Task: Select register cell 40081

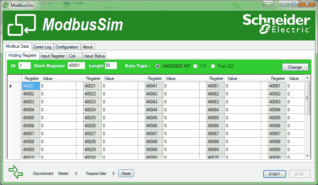Action: coord(277,86)
